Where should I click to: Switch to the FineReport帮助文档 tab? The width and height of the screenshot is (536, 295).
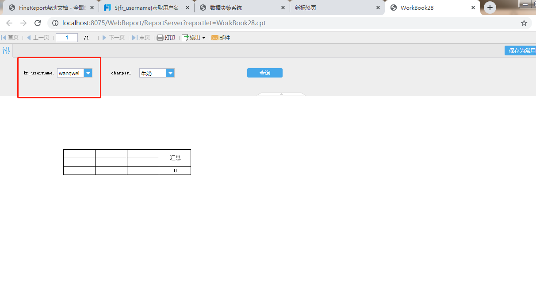pos(52,8)
